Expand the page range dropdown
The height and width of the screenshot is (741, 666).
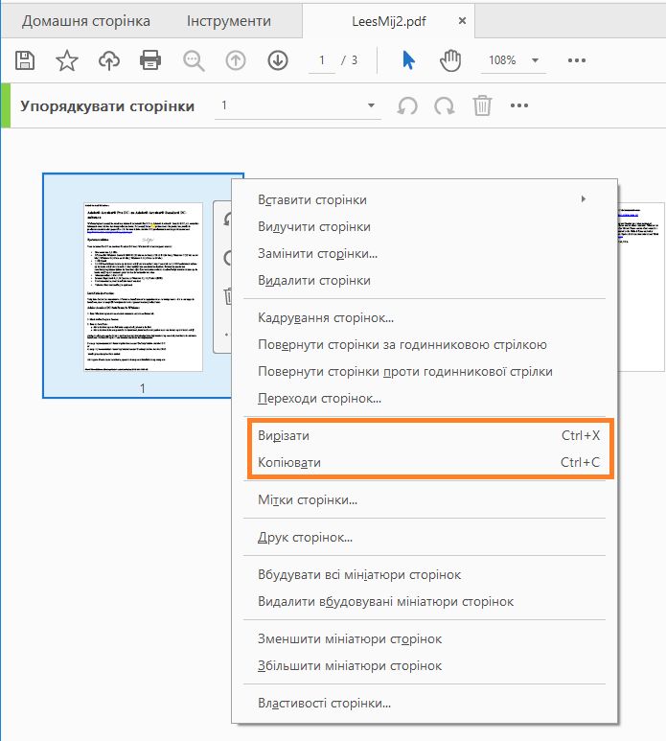click(x=371, y=105)
